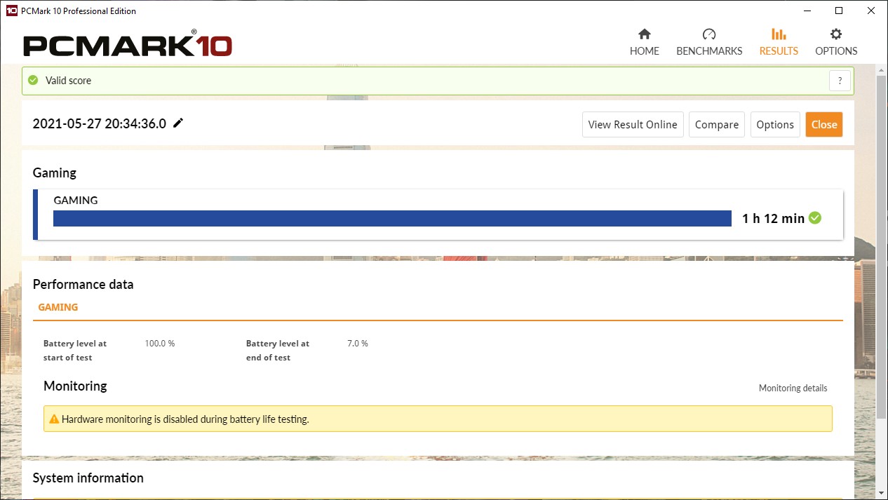
Task: Select the GAMING performance data tab
Action: pos(58,307)
